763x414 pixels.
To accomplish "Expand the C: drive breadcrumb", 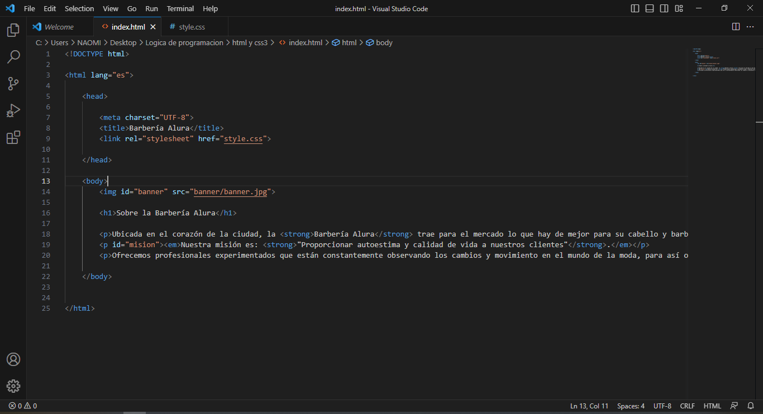I will pyautogui.click(x=39, y=42).
